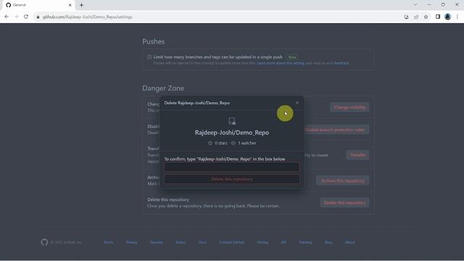Click the Transfer button

click(357, 154)
